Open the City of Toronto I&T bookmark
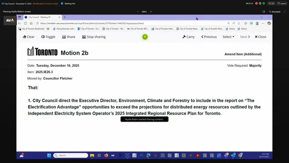Viewport: 289px width, 163px height. pos(138,29)
